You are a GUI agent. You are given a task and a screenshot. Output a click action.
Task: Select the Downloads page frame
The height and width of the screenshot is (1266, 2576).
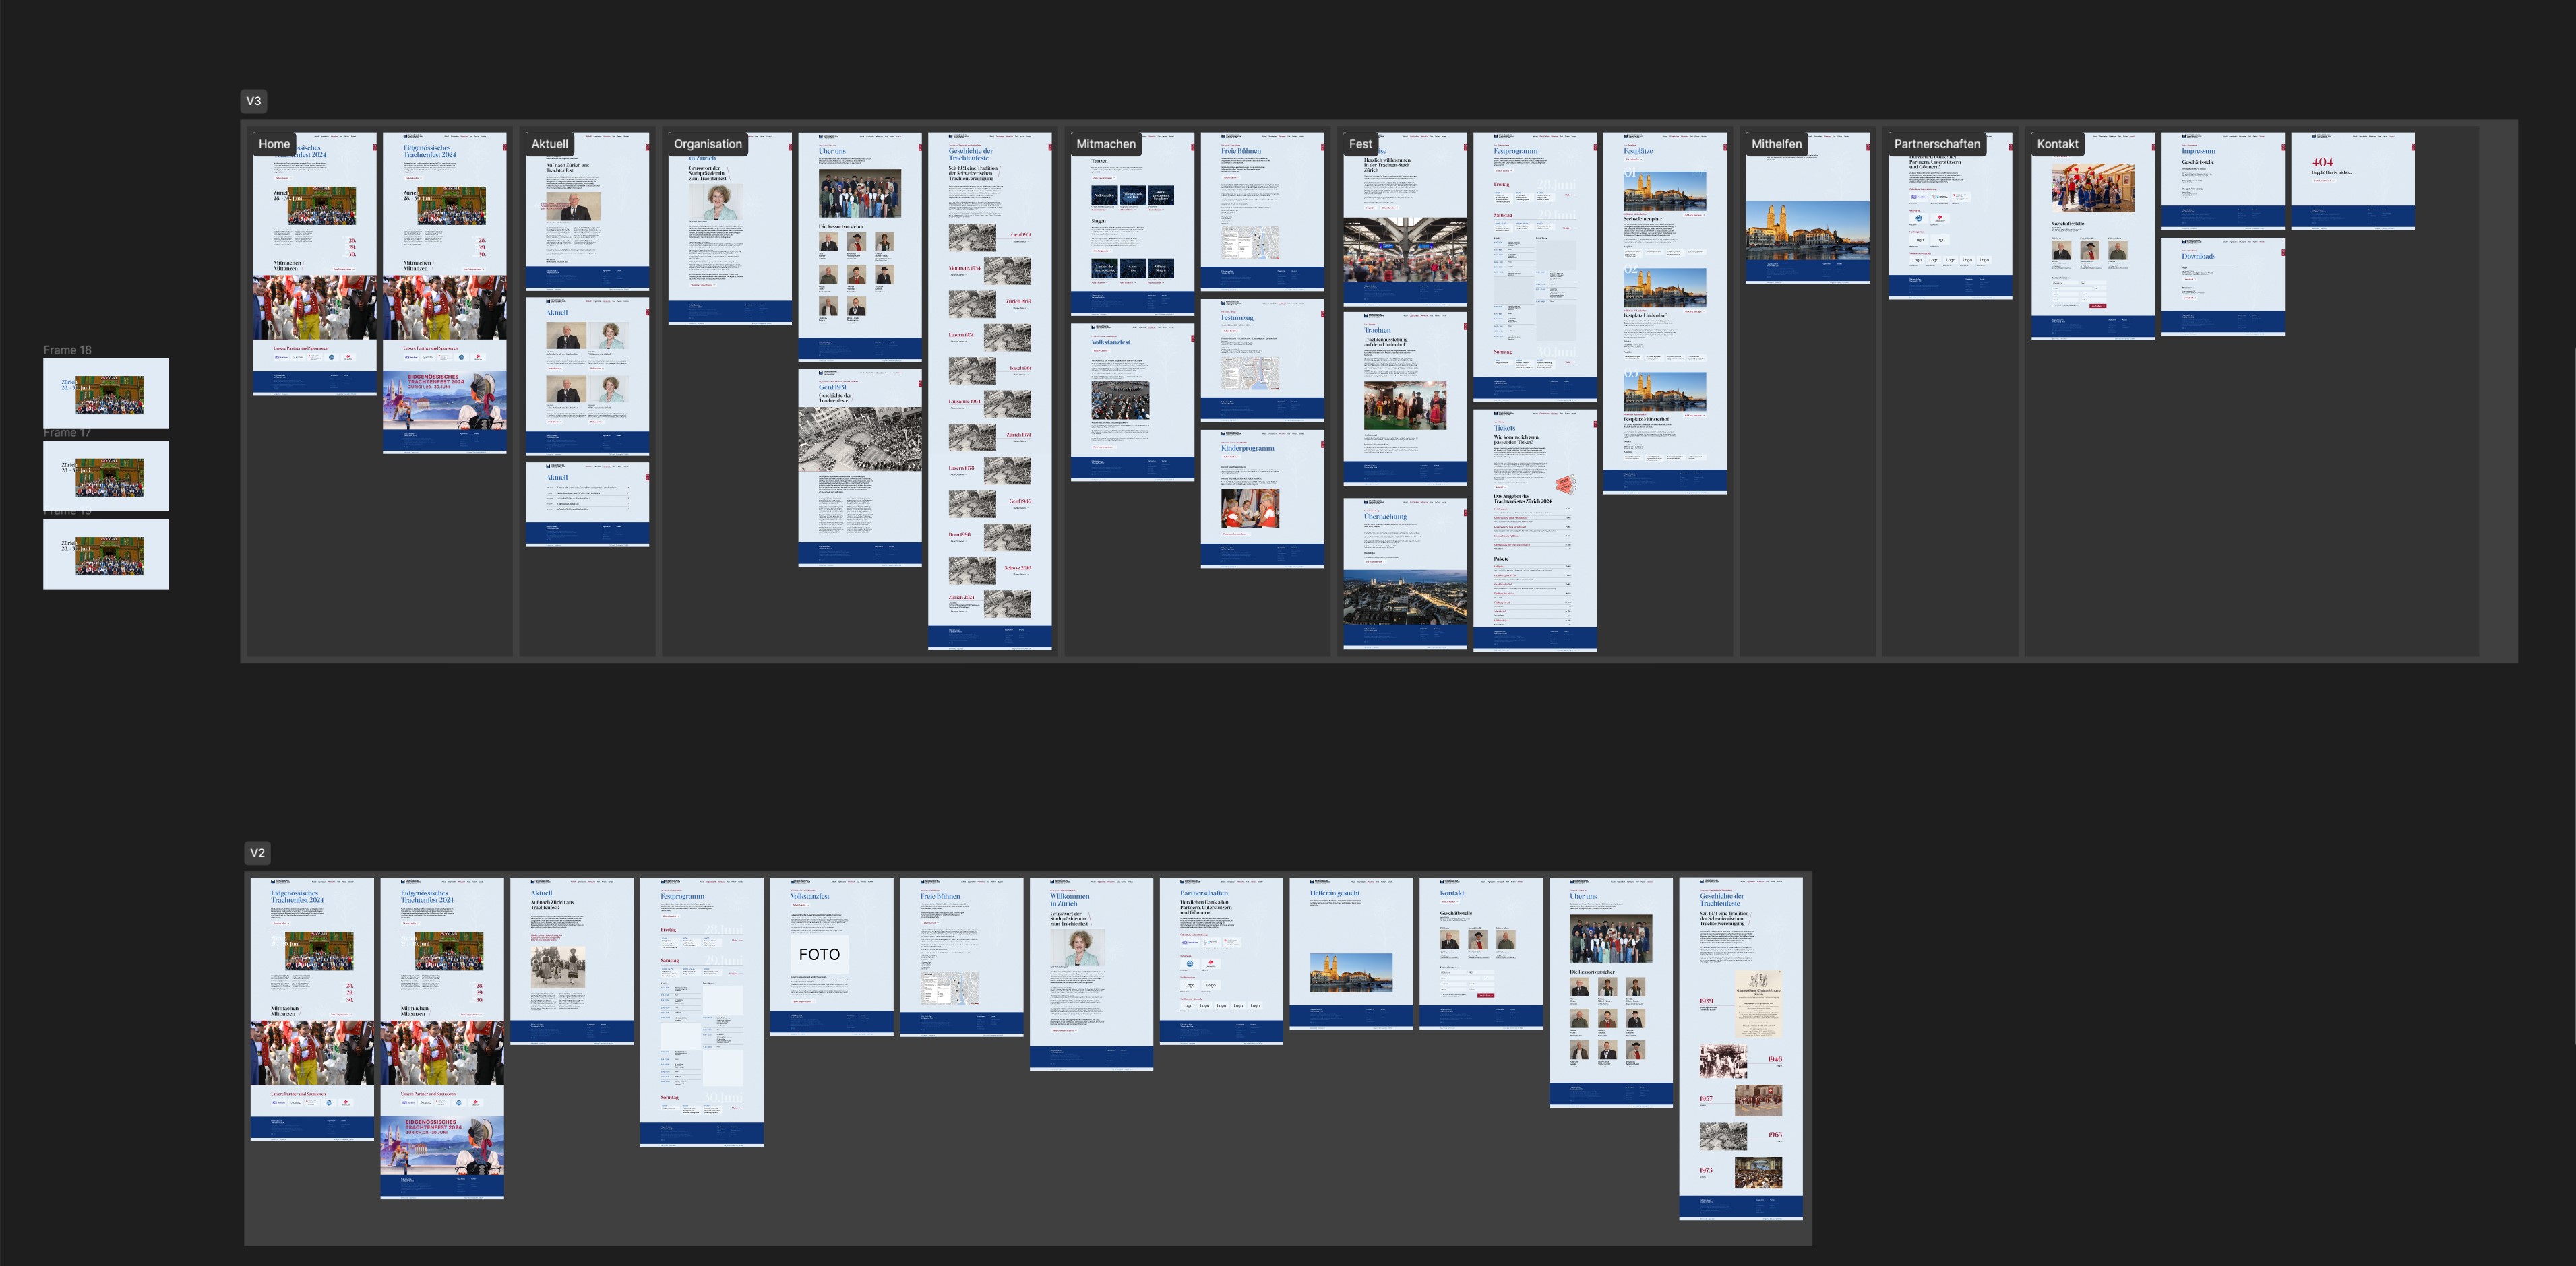pos(2222,286)
